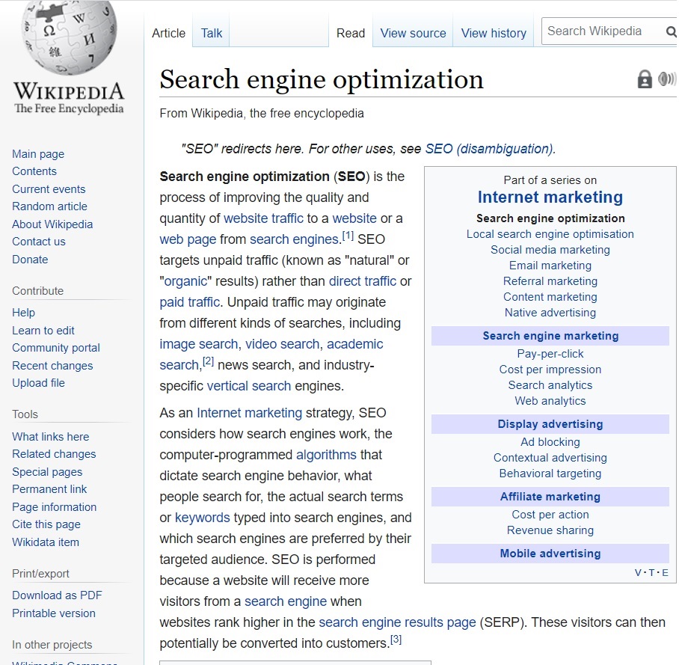679x665 pixels.
Task: Click in the Search Wikipedia field
Action: coord(602,31)
